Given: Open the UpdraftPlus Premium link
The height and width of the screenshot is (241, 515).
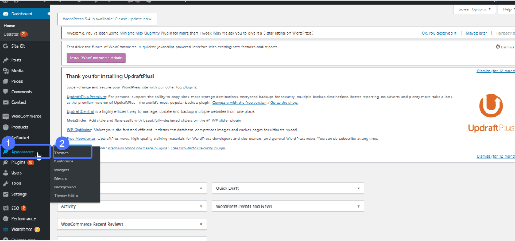Looking at the screenshot, I should (86, 97).
